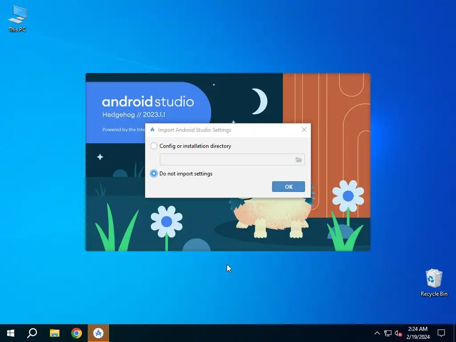
Task: Click the OK button in import dialog
Action: (289, 187)
